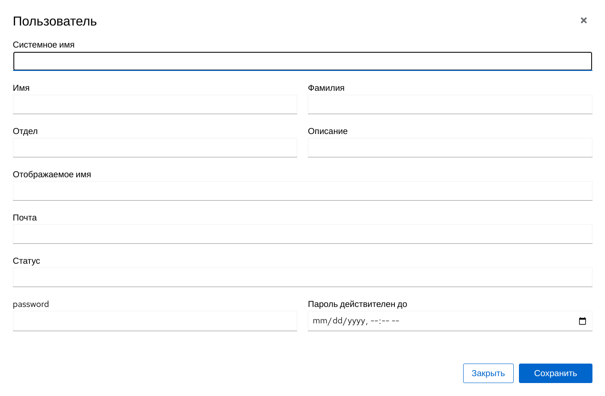Click the Отдел text field
The height and width of the screenshot is (396, 605).
pyautogui.click(x=155, y=148)
